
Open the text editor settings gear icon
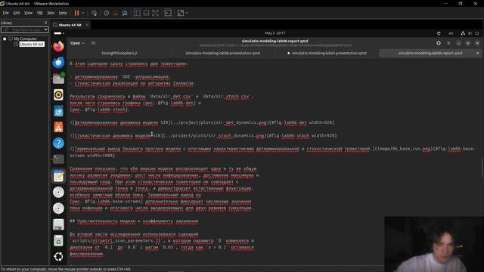[x=439, y=43]
